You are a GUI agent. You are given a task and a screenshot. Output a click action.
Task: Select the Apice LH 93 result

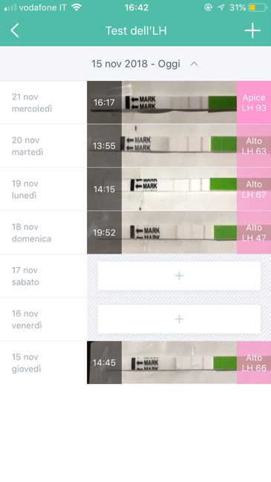coord(254,102)
